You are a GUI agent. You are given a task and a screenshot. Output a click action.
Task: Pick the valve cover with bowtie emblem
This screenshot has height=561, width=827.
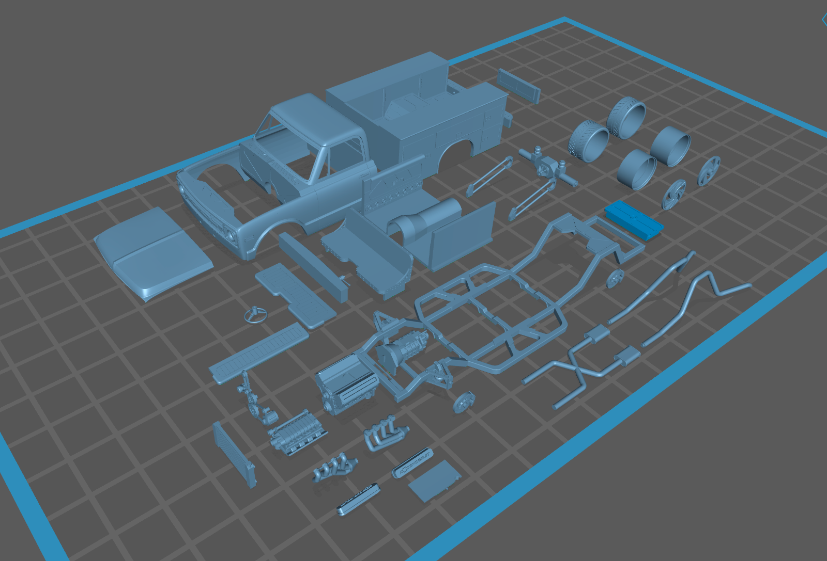pyautogui.click(x=412, y=463)
